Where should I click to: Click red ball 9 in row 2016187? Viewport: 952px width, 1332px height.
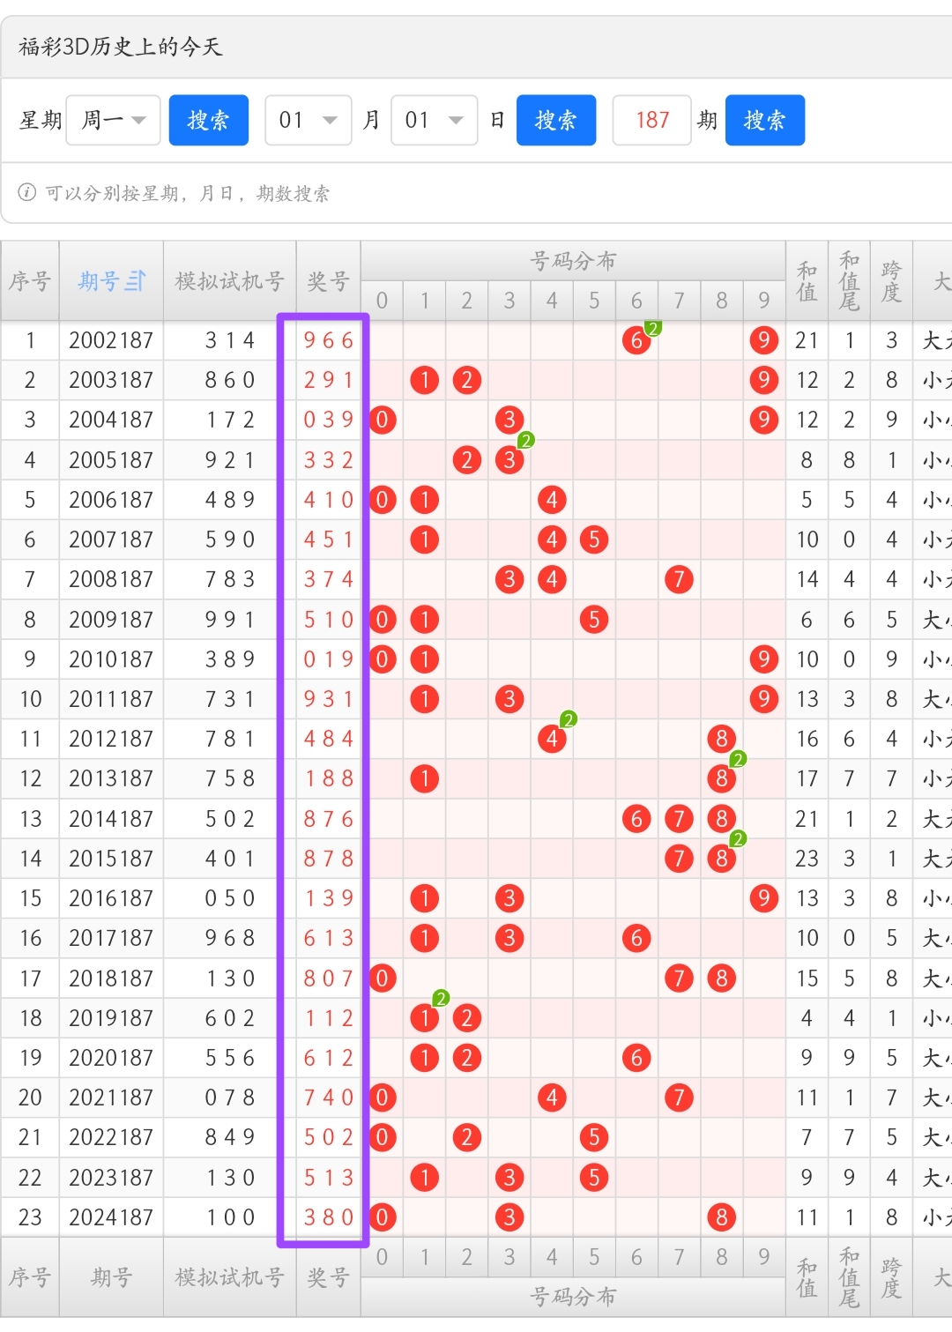(763, 898)
